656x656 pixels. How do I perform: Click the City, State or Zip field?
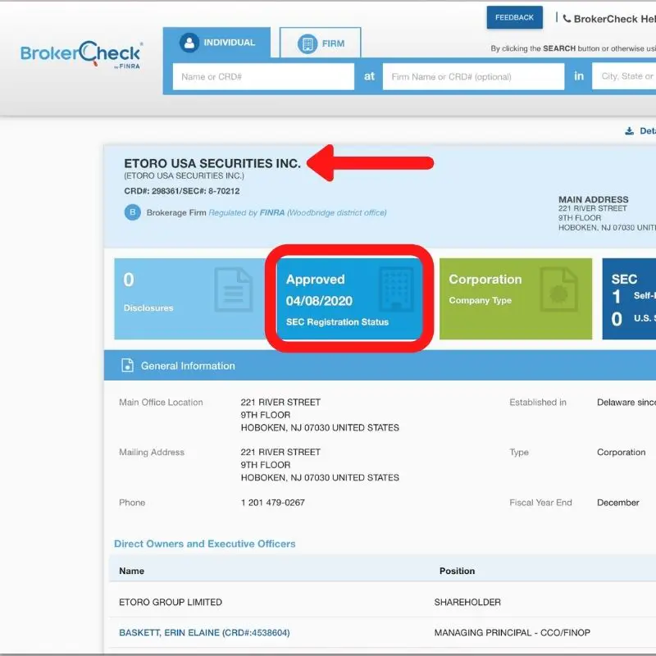point(628,75)
